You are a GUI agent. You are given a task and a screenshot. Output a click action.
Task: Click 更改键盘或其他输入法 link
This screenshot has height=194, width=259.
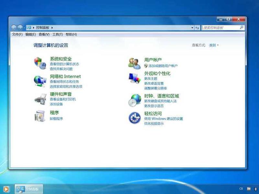coord(160,101)
